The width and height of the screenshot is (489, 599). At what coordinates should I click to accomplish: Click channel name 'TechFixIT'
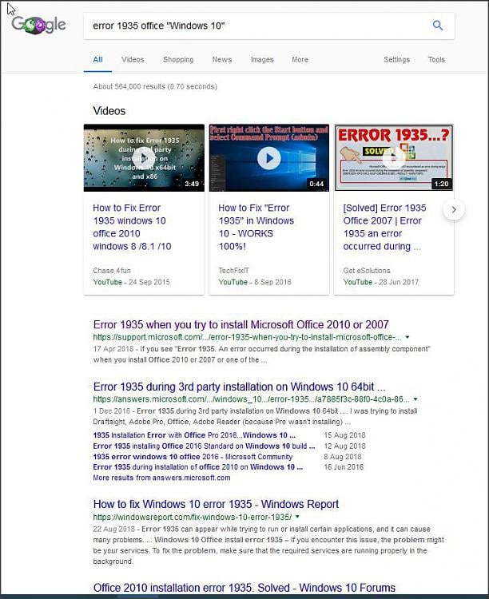click(233, 271)
